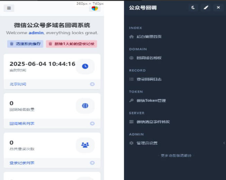
Task: Click the ADMIN section header
Action: coord(136,134)
